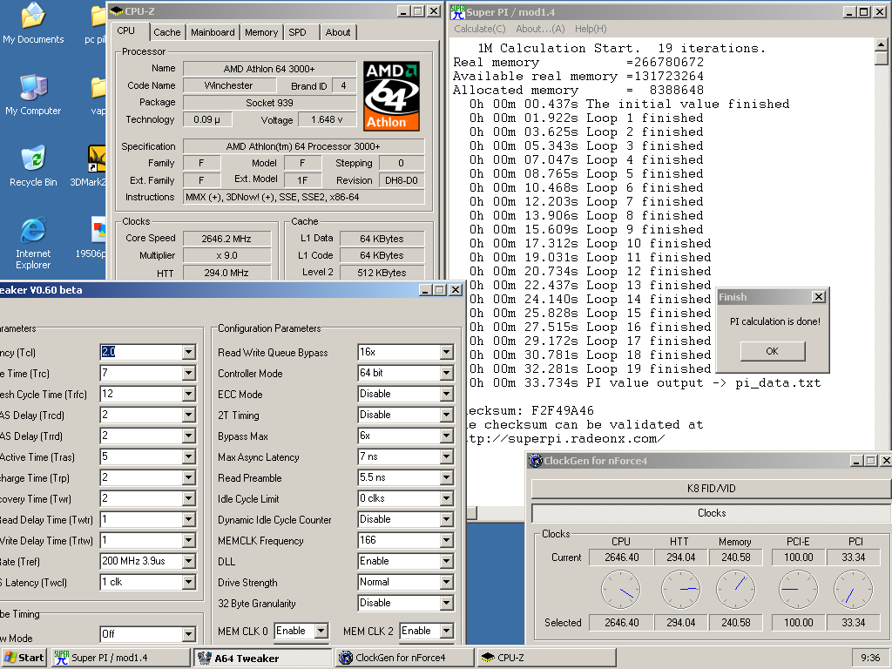The image size is (892, 669).
Task: Click the Selected Memory clock field
Action: pos(735,622)
